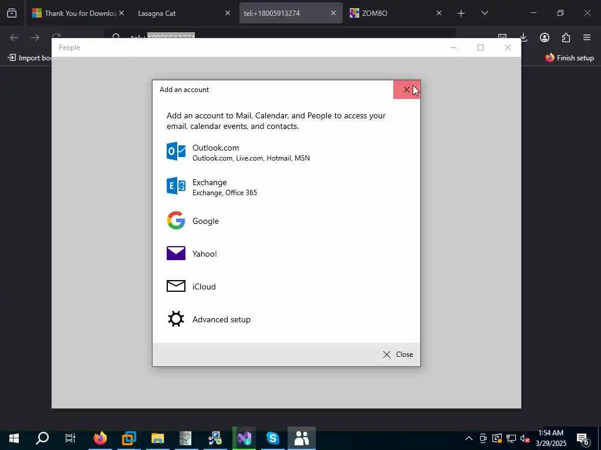This screenshot has height=450, width=601.
Task: Open Firefox from the taskbar
Action: [x=100, y=438]
